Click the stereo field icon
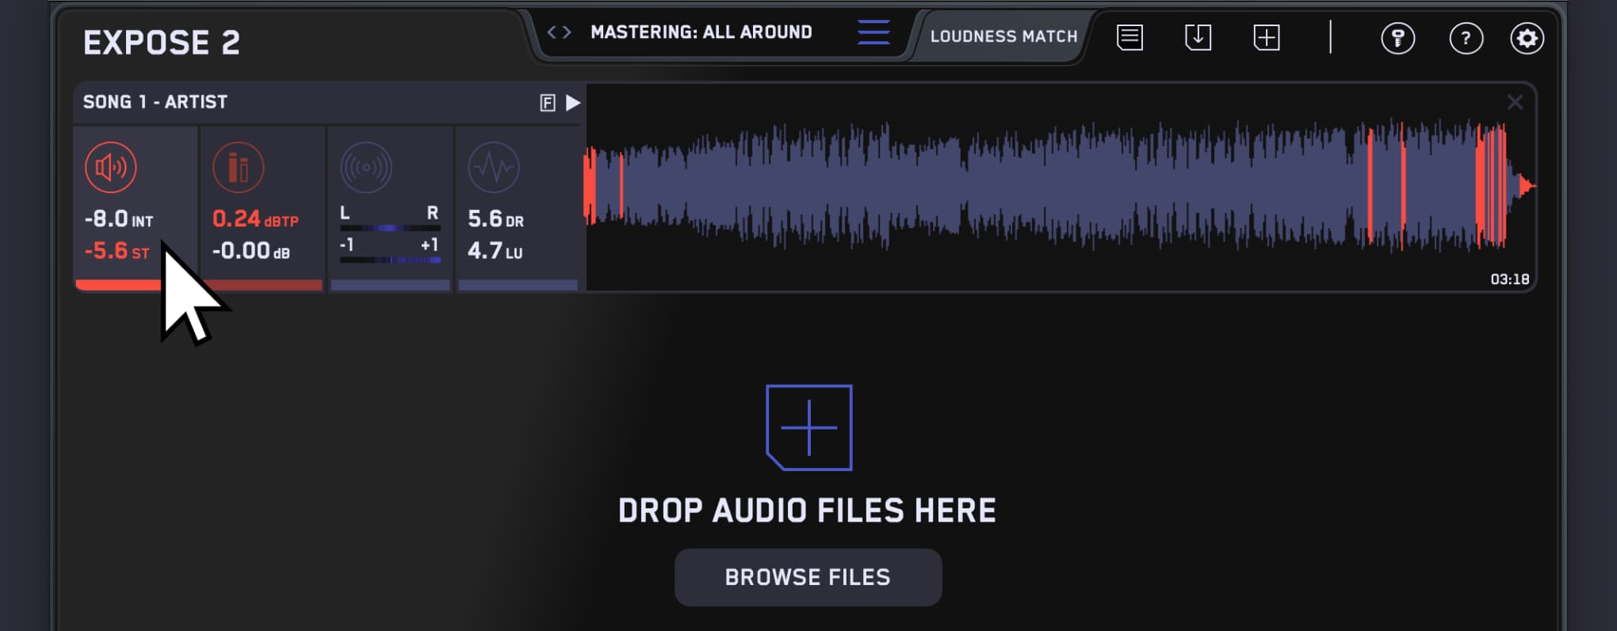The image size is (1617, 631). [365, 167]
